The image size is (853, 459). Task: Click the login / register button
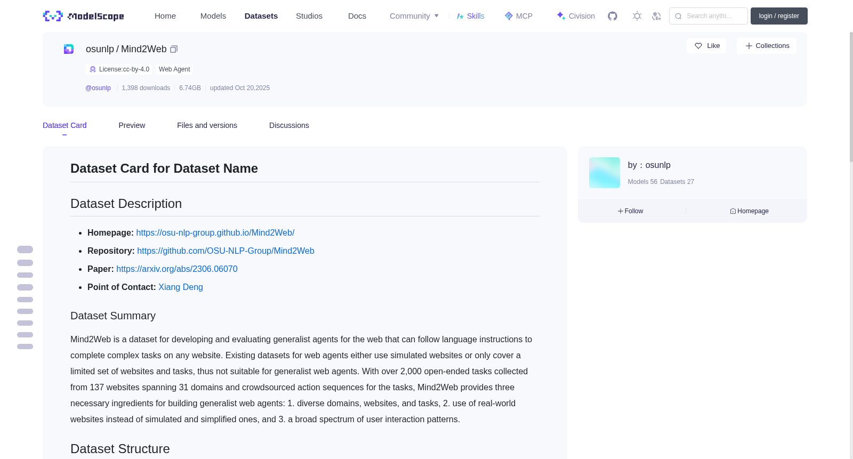[x=779, y=16]
